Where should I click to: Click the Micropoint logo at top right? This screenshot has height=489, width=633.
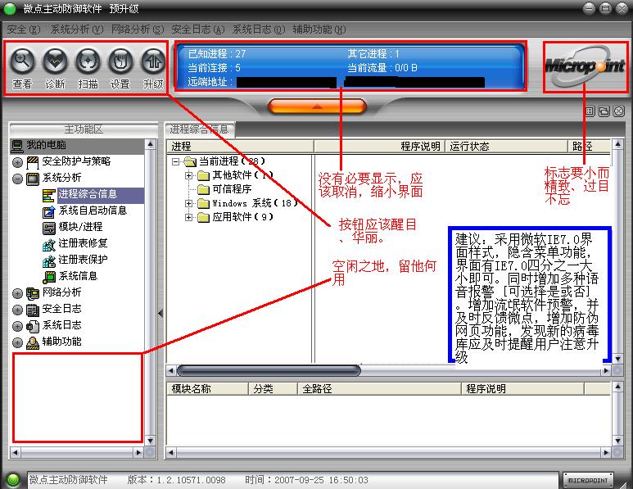coord(585,66)
